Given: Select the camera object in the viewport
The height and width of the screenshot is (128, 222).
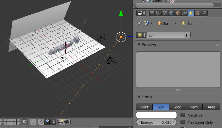Looking at the screenshot, I should pos(112,60).
